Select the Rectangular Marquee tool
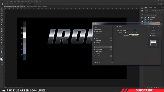Image resolution: width=164 pixels, height=92 pixels. [x=2, y=11]
